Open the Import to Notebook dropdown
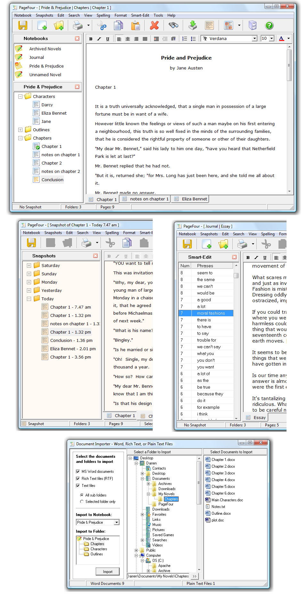The height and width of the screenshot is (597, 307). pyautogui.click(x=117, y=522)
